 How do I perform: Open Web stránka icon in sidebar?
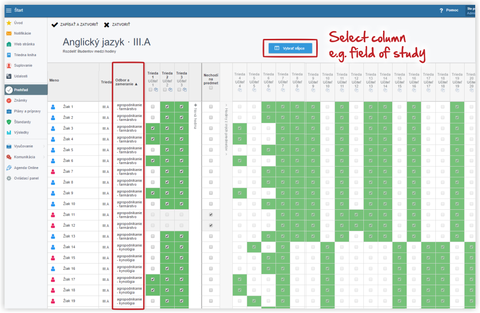9,44
